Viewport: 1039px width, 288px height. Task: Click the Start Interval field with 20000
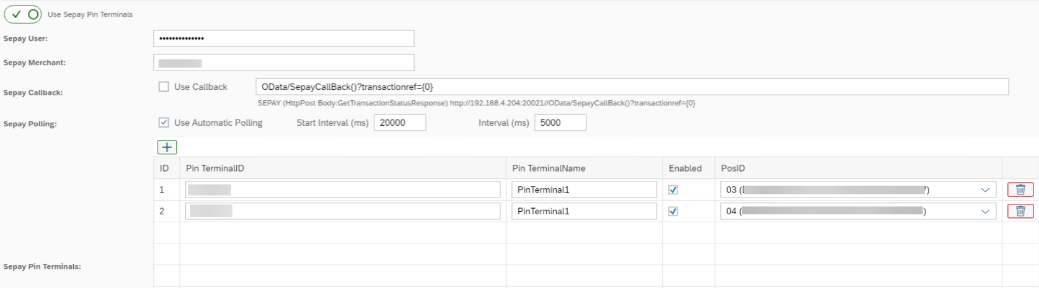[399, 123]
